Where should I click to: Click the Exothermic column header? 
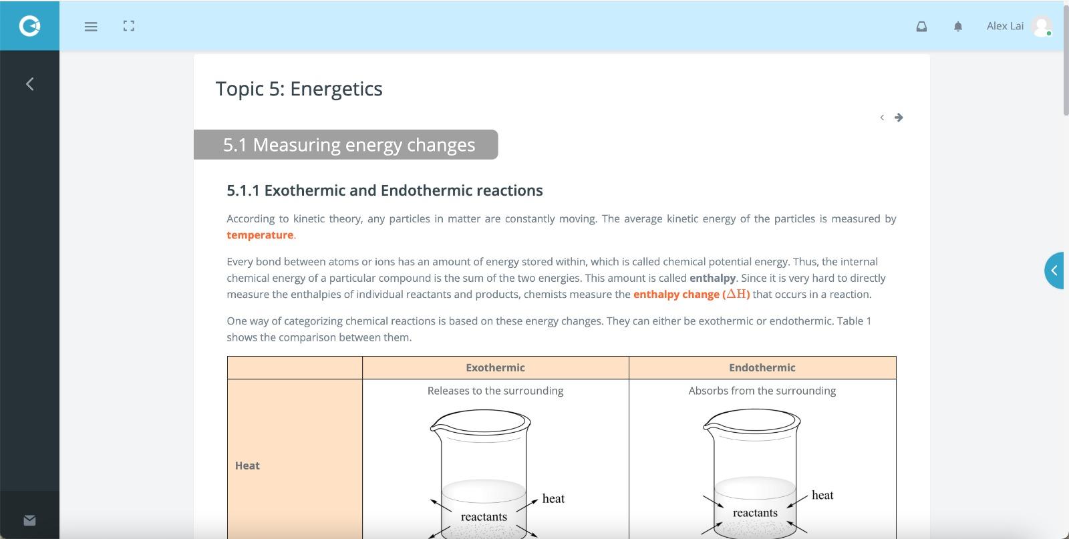pyautogui.click(x=495, y=367)
